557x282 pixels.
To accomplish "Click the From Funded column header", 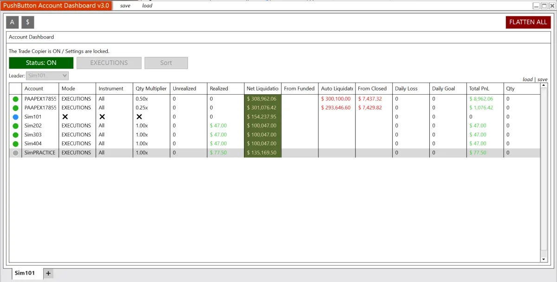I will point(300,89).
